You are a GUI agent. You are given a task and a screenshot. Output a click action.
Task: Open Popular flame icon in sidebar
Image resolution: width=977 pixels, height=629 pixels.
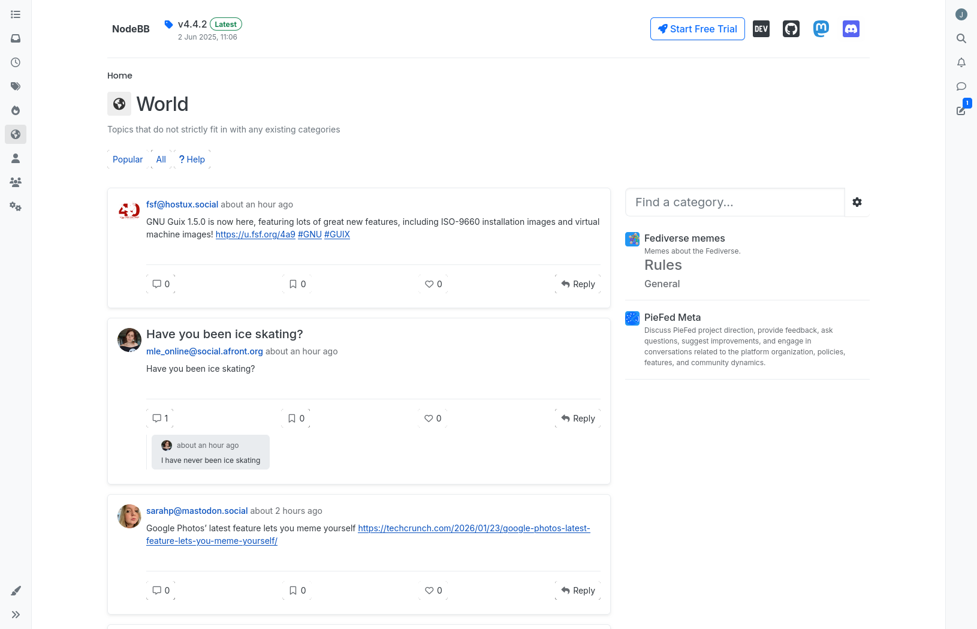[x=16, y=110]
